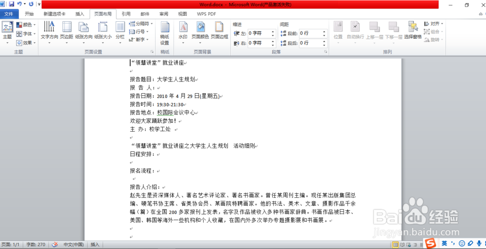Click the Redo icon in quick access toolbar
This screenshot has width=486, height=249.
pyautogui.click(x=31, y=4)
